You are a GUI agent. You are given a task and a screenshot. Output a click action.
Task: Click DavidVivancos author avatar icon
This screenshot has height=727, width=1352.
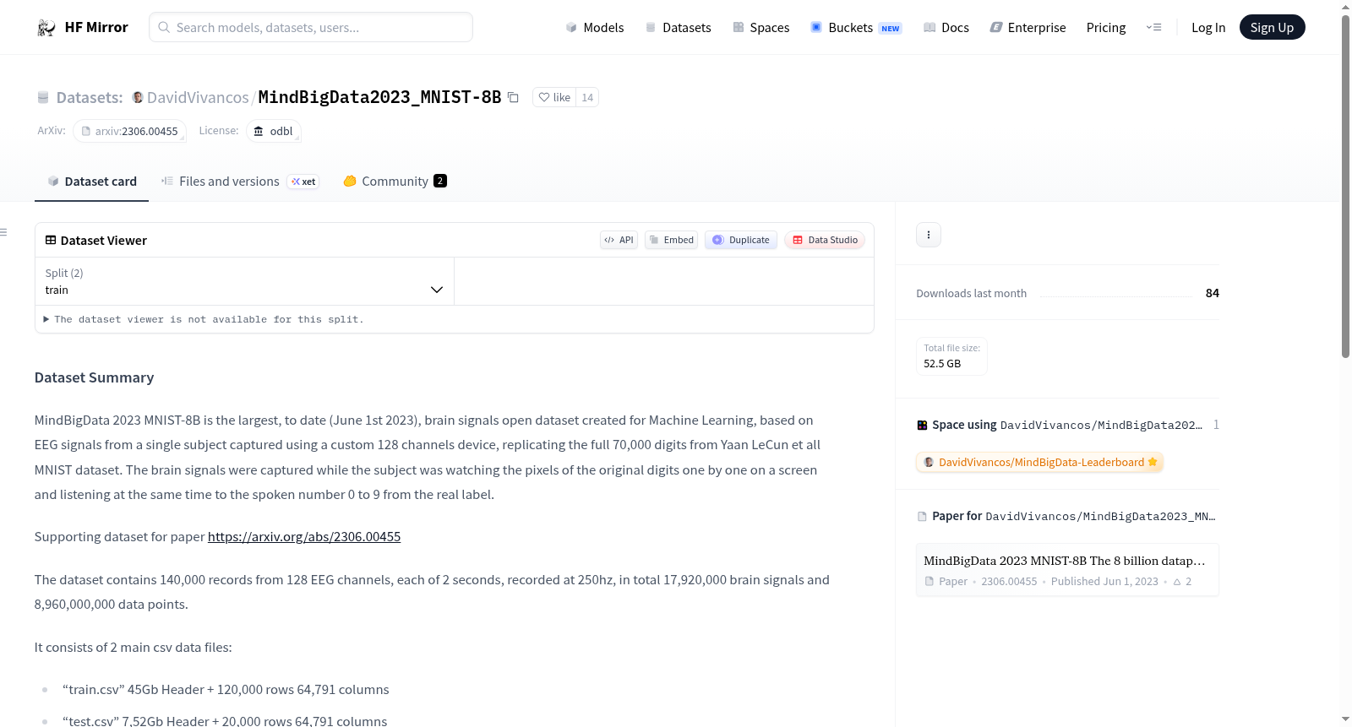(x=138, y=97)
